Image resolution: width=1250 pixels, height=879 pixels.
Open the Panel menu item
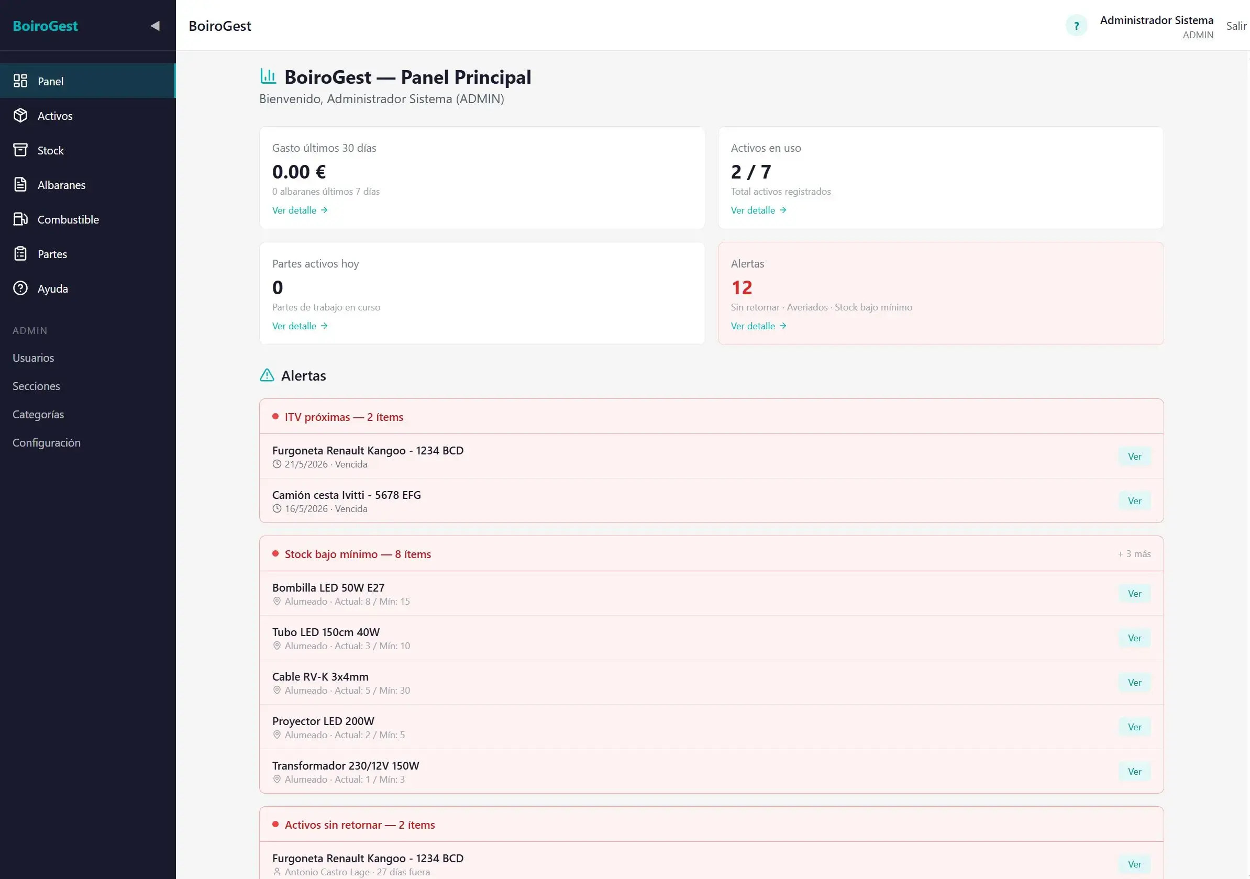87,81
